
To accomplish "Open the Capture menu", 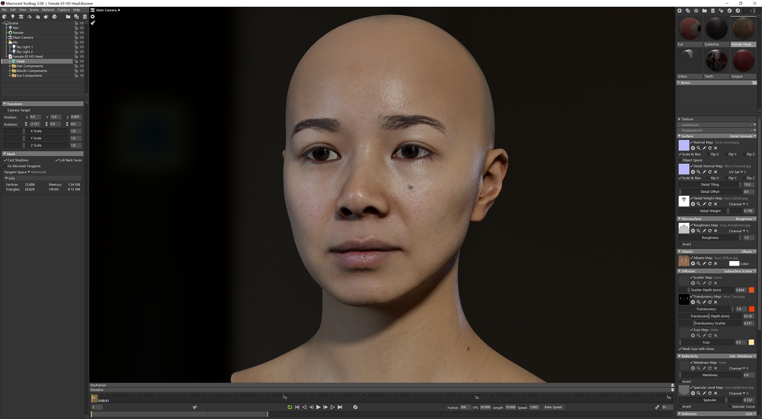I will click(x=63, y=9).
